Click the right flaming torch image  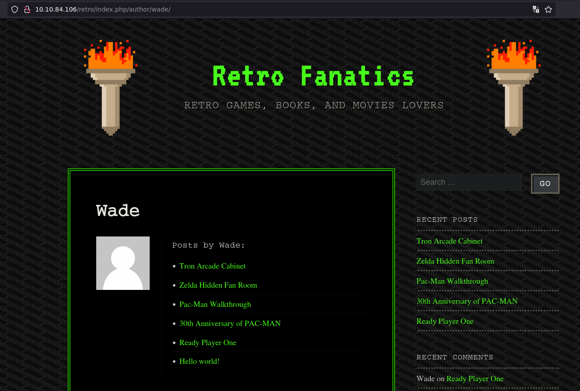point(514,87)
